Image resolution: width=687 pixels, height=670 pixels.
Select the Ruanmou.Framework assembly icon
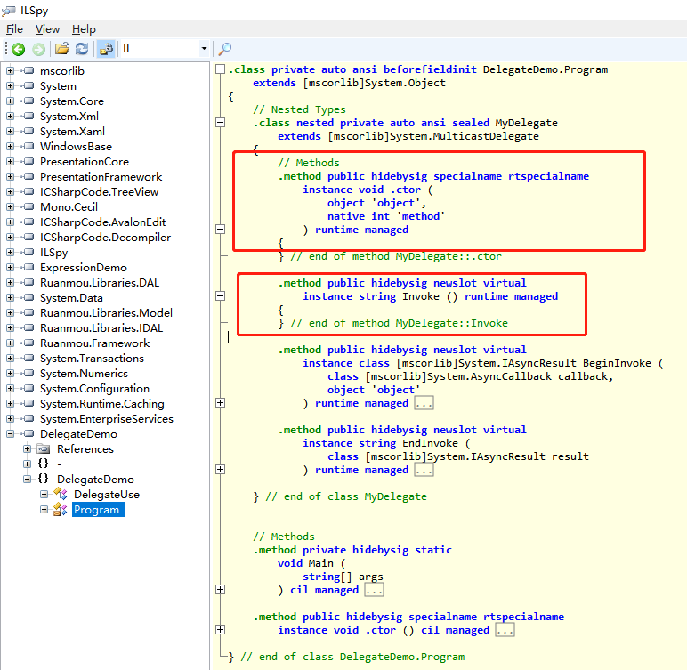[x=28, y=343]
